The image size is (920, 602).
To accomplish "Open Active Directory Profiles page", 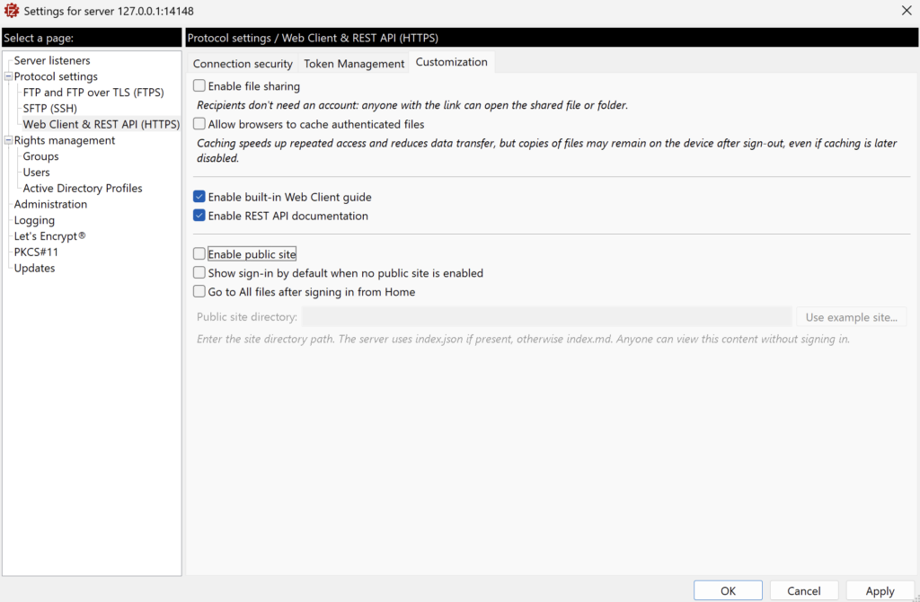I will [83, 188].
